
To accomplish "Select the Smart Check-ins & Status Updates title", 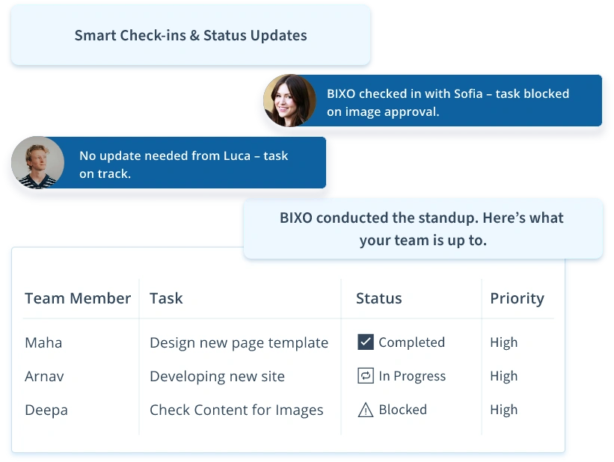I will click(x=191, y=35).
